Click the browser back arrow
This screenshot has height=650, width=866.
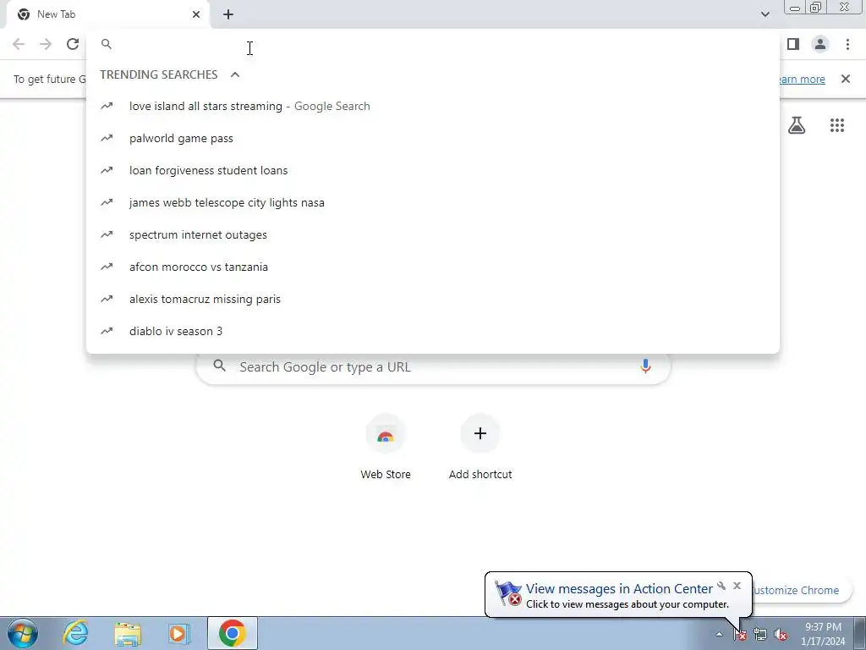click(x=19, y=44)
